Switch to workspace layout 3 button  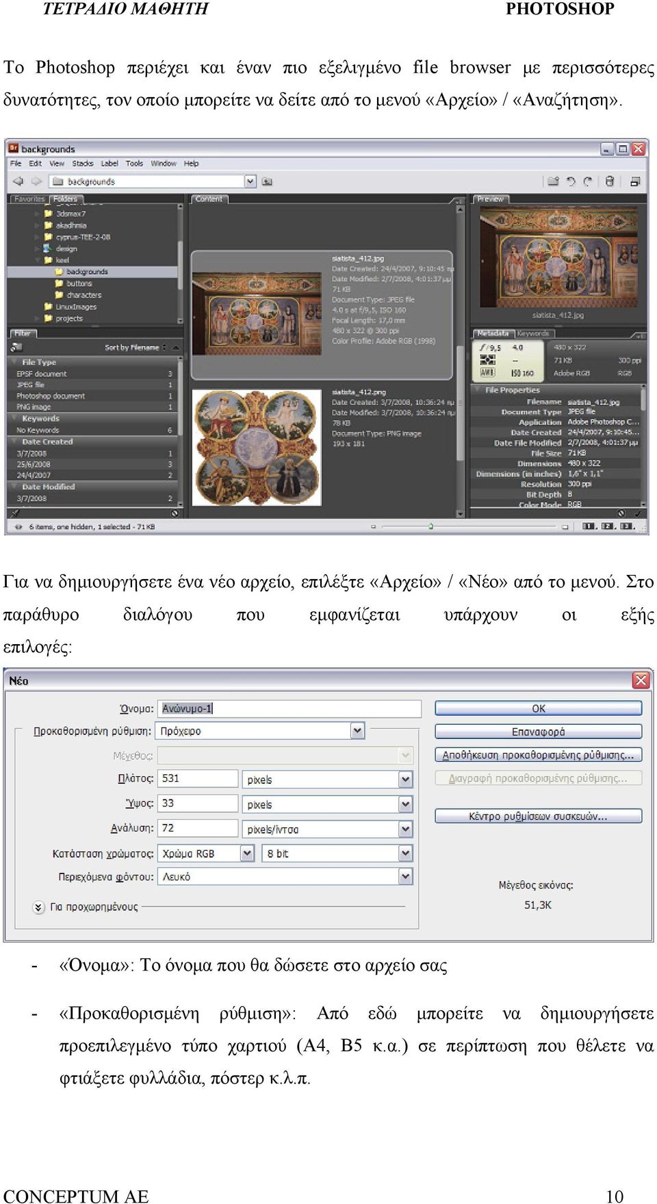coord(627,526)
